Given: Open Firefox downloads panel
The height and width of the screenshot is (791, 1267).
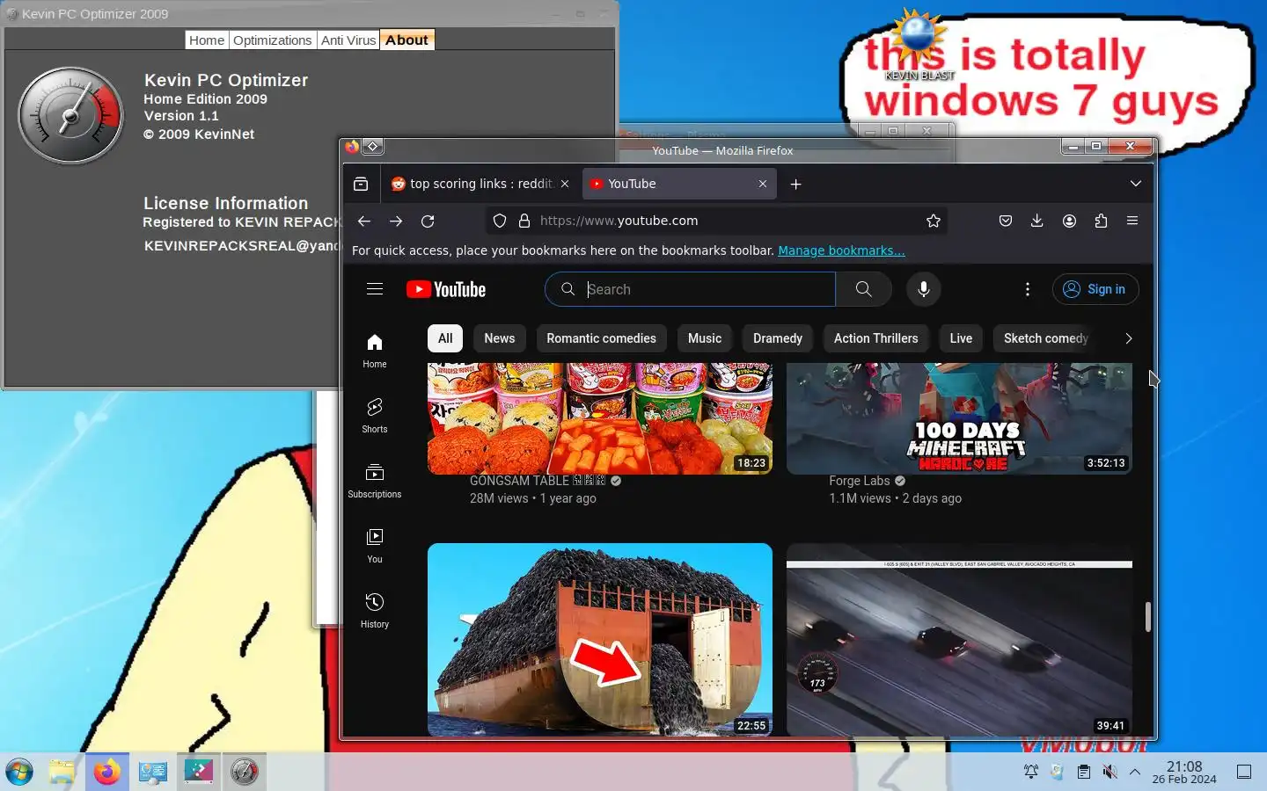Looking at the screenshot, I should coord(1037,221).
